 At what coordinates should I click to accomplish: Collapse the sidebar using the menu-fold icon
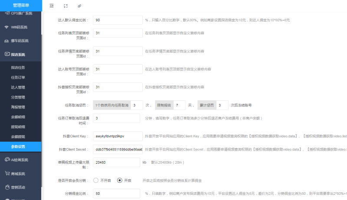tap(52, 6)
